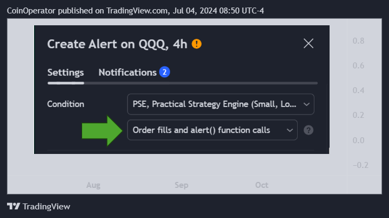389x218 pixels.
Task: Click the Create Alert on QQQ title
Action: click(117, 44)
